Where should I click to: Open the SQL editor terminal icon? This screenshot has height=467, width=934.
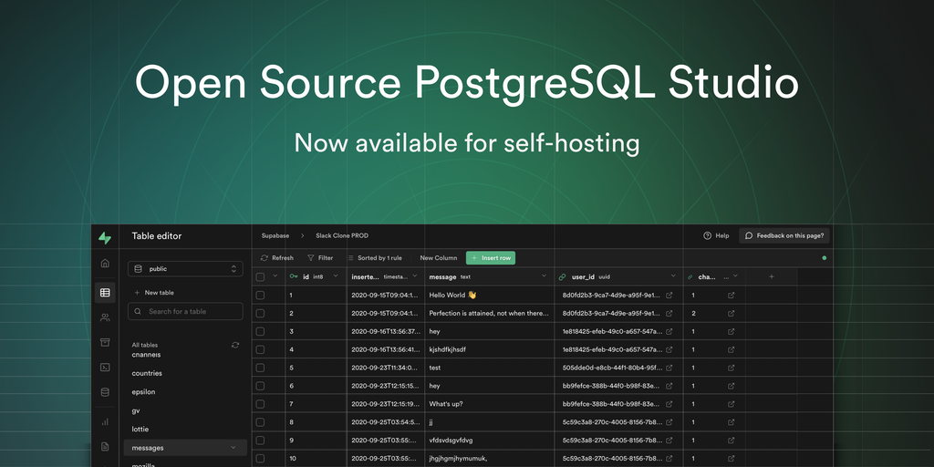click(105, 368)
